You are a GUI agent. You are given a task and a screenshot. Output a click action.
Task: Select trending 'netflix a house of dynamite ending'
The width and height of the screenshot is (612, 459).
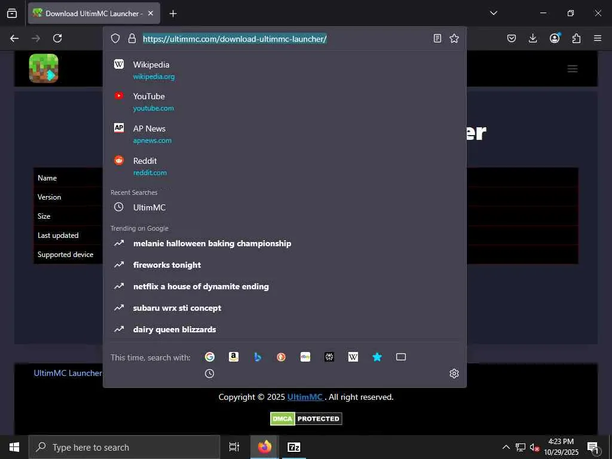[284, 286]
